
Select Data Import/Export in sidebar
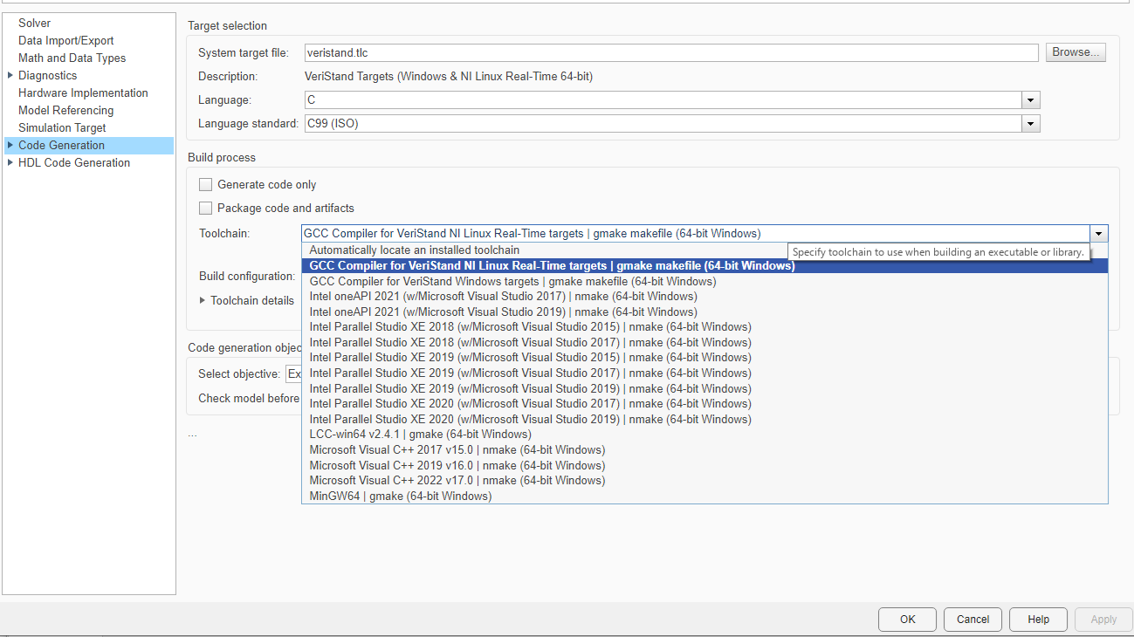(x=65, y=40)
